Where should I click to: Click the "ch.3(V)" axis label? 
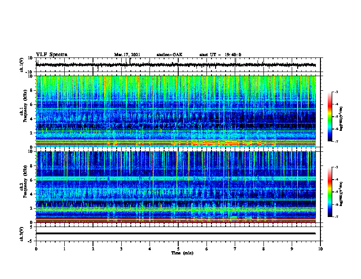[x=22, y=234]
